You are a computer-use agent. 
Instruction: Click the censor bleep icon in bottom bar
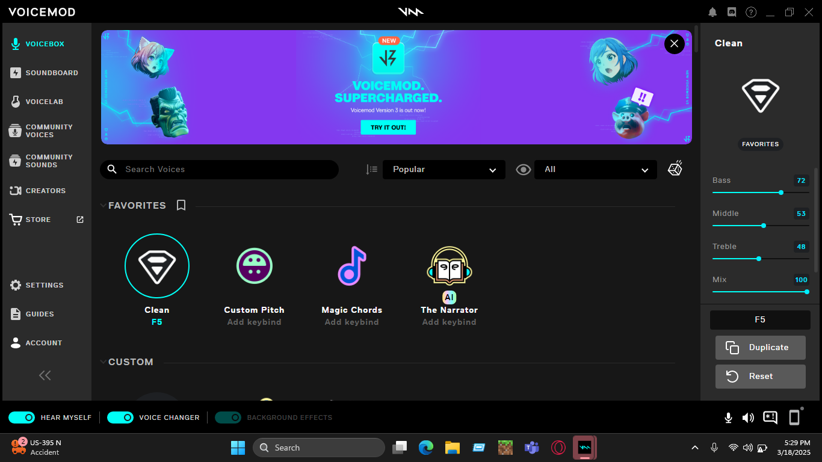[x=770, y=417]
